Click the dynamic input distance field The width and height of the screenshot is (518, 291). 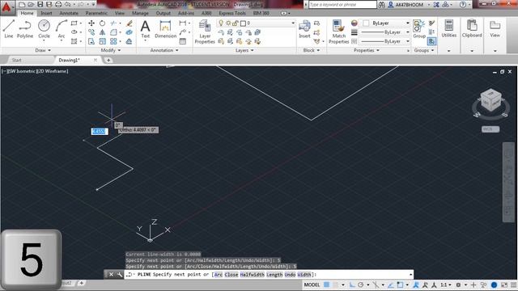pos(99,131)
